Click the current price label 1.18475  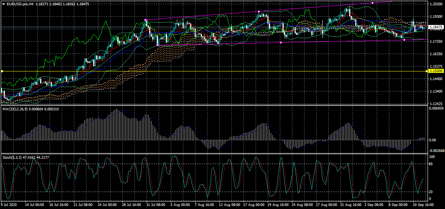pyautogui.click(x=436, y=28)
